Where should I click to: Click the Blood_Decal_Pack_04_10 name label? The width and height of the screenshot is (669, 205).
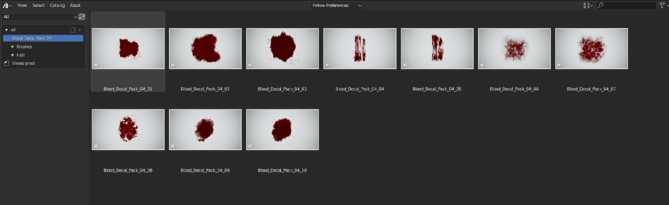click(x=282, y=171)
